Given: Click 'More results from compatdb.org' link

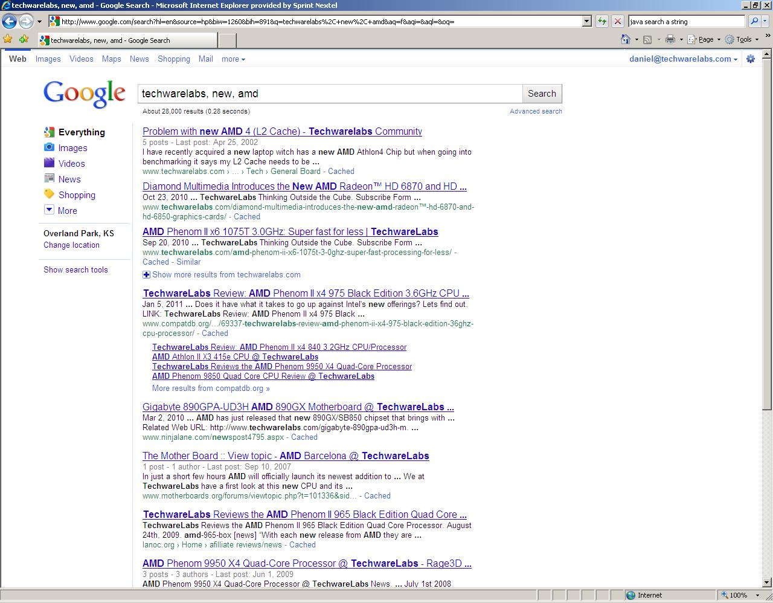Looking at the screenshot, I should [x=211, y=389].
